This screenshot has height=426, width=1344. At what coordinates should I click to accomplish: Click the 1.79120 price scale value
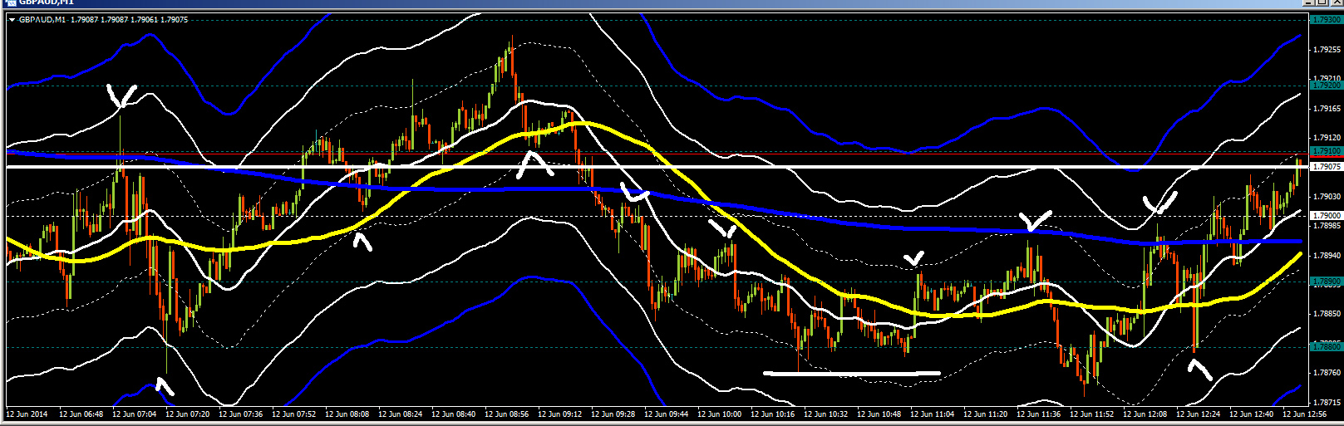pyautogui.click(x=1326, y=137)
